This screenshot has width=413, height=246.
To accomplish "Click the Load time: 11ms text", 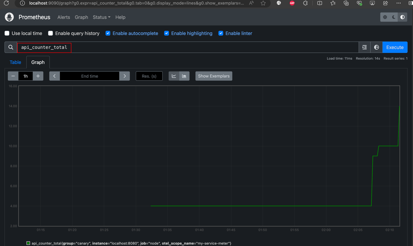I will [339, 59].
